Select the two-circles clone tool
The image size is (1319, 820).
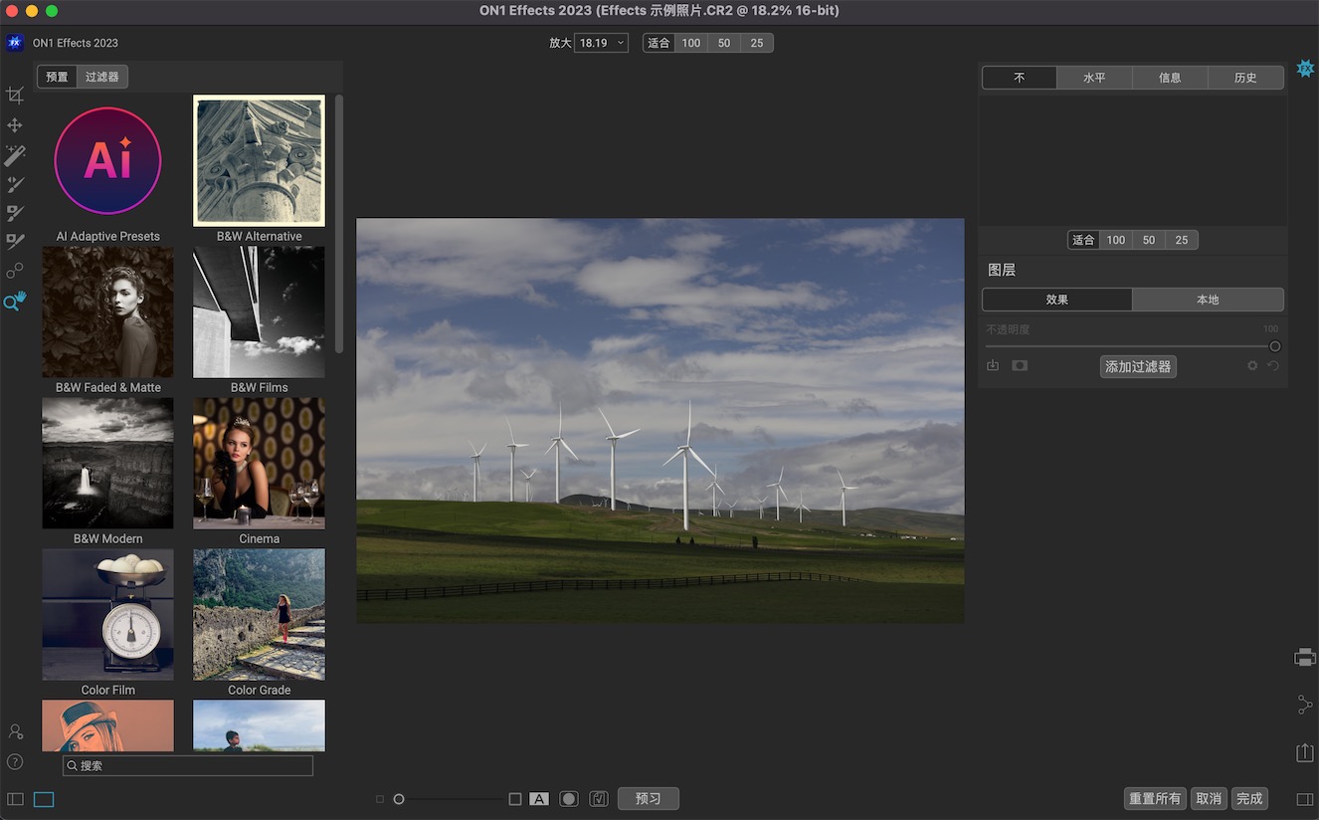click(x=15, y=271)
